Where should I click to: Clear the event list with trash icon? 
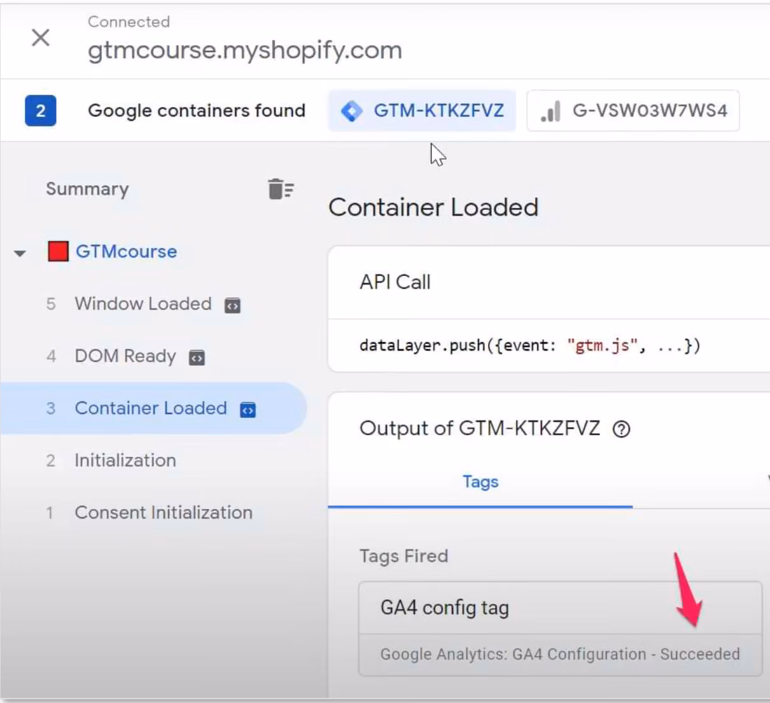[x=281, y=189]
